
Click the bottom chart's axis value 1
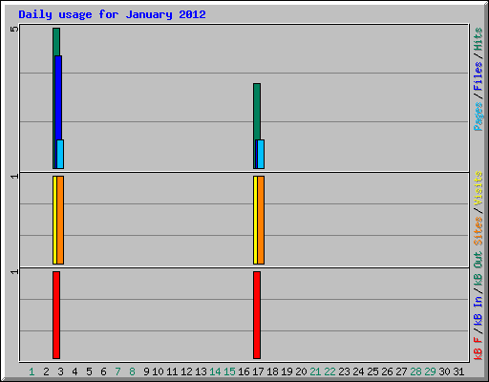[14, 271]
